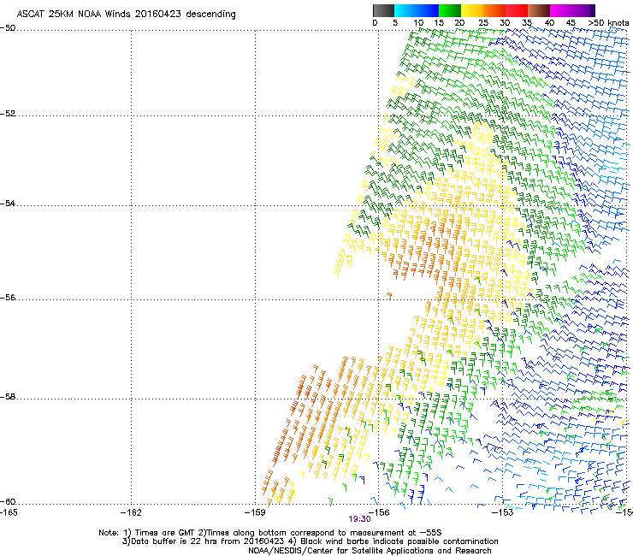
Task: Click the legend tick label 25
Action: click(483, 23)
